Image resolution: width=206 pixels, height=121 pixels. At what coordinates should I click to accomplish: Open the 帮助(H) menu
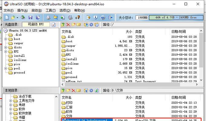[80, 11]
